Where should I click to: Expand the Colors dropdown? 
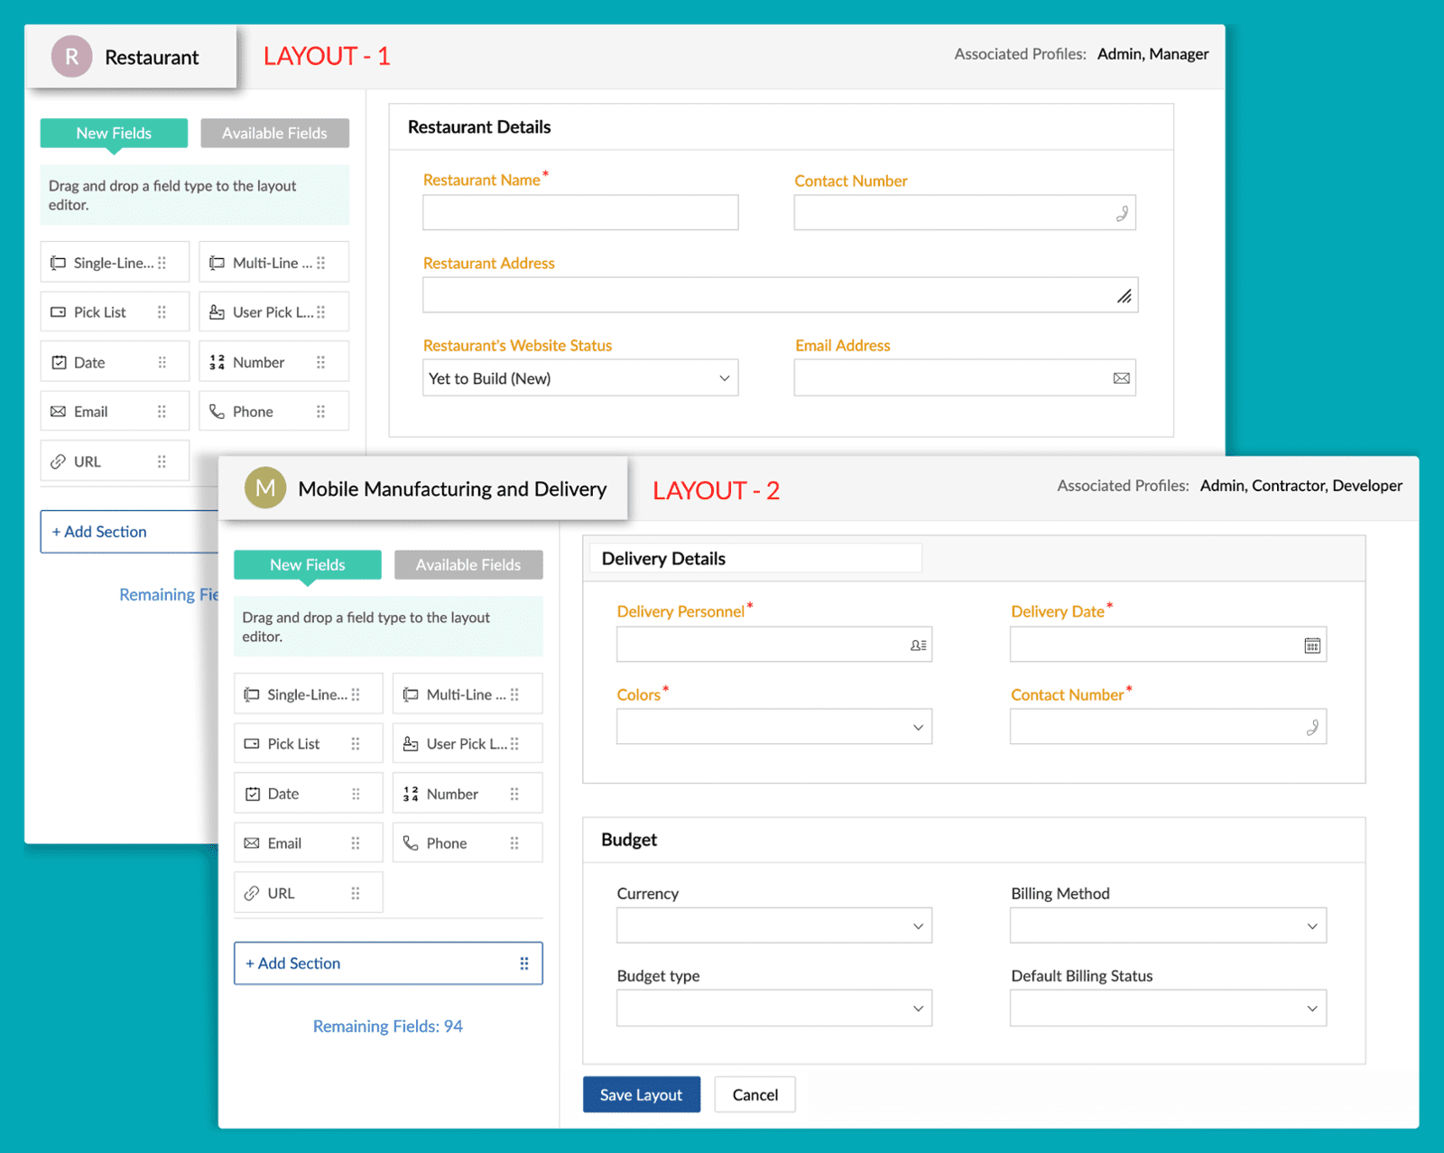773,727
